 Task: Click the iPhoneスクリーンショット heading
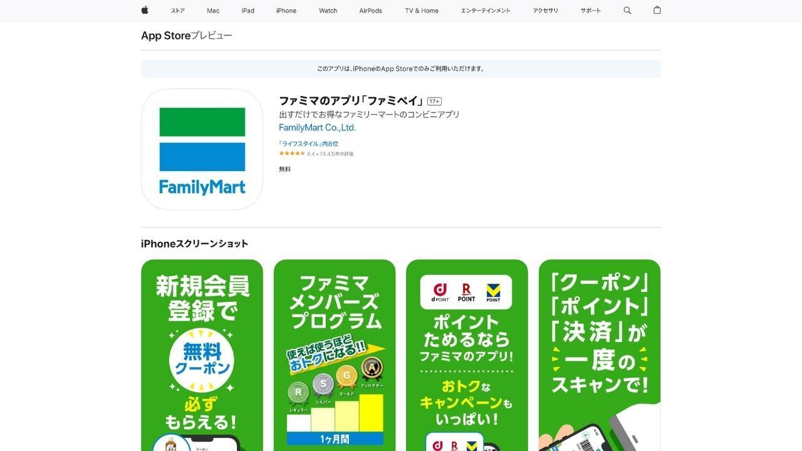(195, 244)
